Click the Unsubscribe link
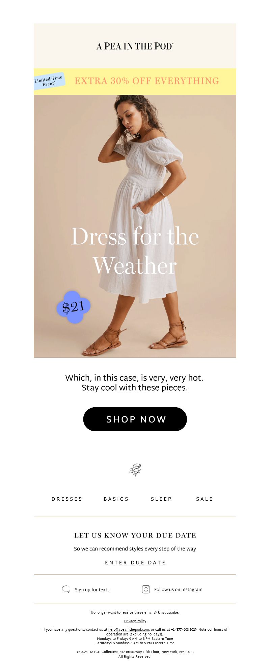The image size is (270, 672). click(x=168, y=612)
